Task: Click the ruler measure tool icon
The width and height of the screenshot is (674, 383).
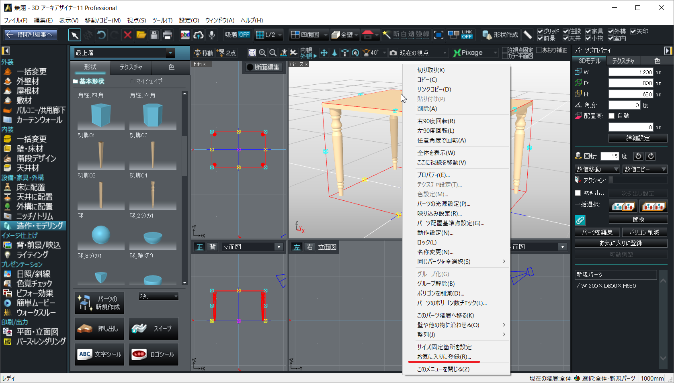Action: (528, 35)
